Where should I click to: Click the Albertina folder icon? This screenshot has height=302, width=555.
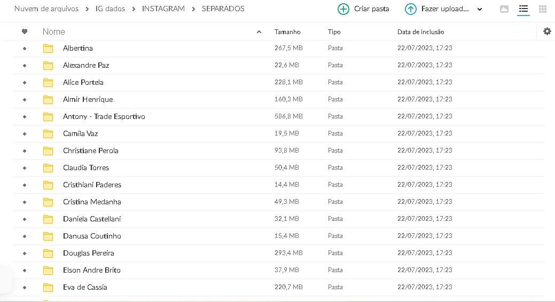[x=48, y=49]
